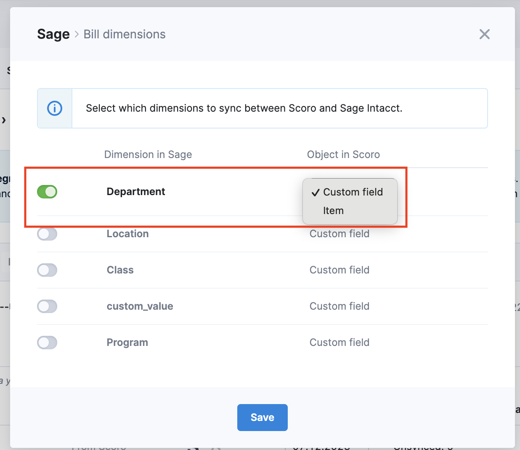Click the breadcrumb chevron after Sage

coord(77,34)
